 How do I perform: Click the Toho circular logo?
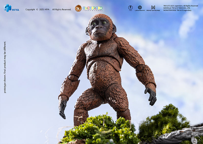coord(130,8)
